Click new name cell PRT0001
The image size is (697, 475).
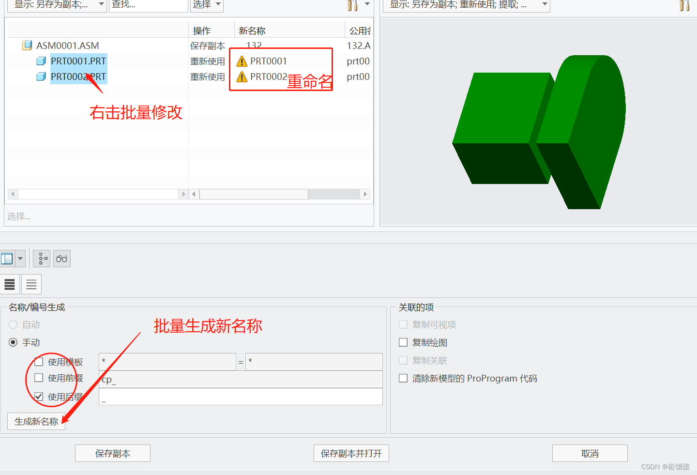[x=269, y=61]
